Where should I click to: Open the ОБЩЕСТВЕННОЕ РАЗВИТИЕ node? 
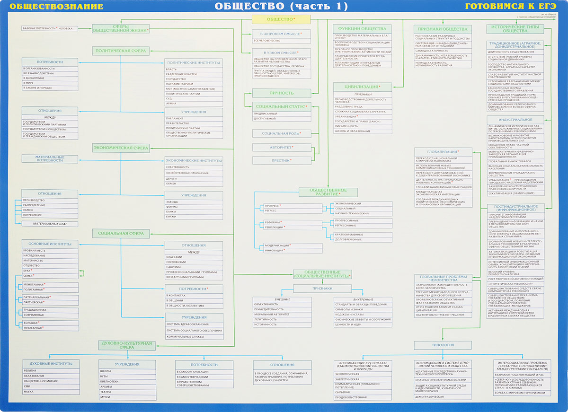(x=328, y=192)
